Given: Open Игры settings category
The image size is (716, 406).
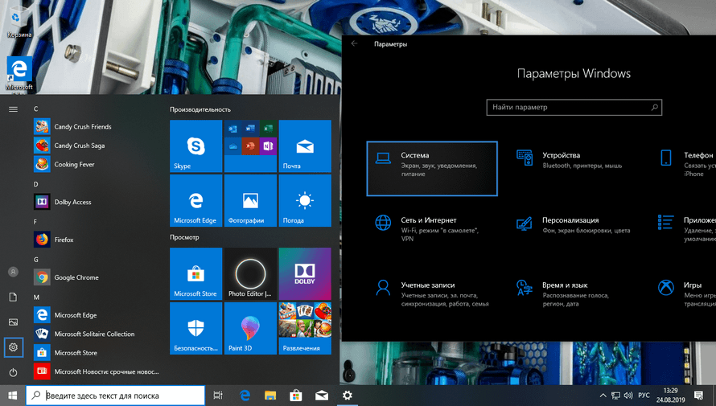Looking at the screenshot, I should tap(686, 293).
